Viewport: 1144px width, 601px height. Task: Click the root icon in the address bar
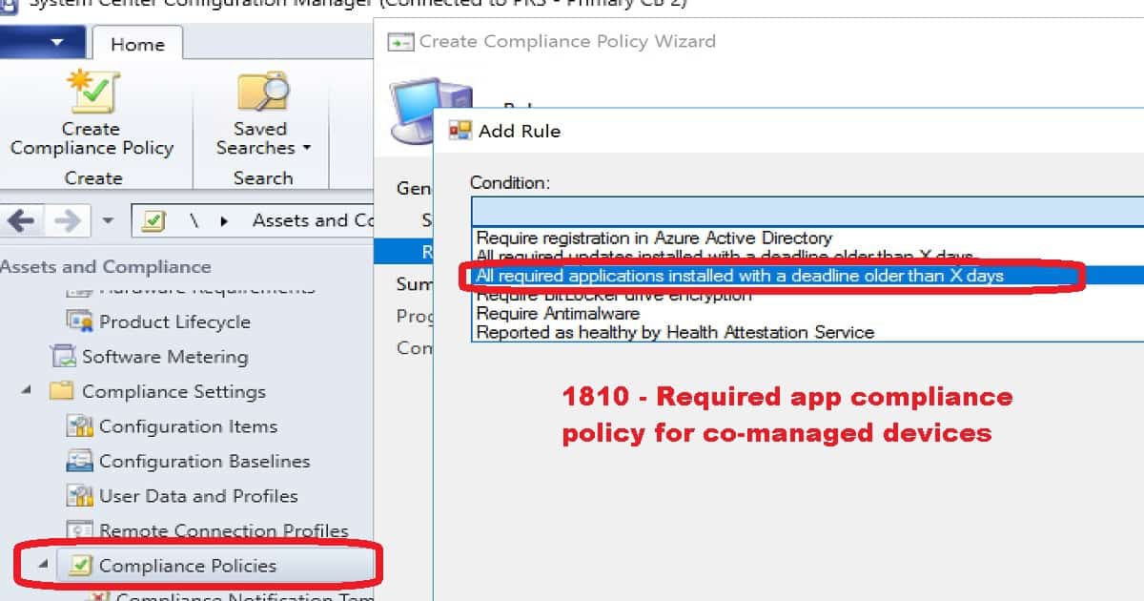pyautogui.click(x=153, y=220)
